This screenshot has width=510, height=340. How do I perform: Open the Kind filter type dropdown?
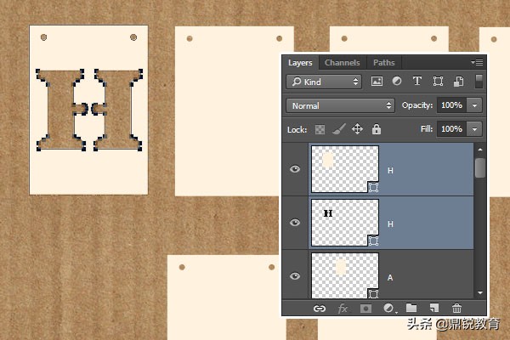tap(325, 82)
